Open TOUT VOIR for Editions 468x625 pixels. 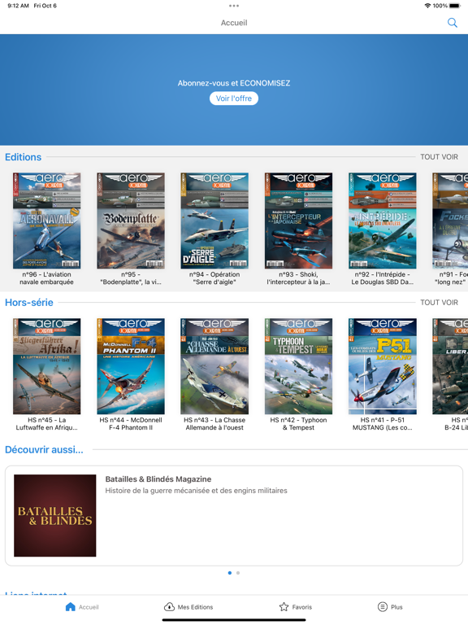(x=439, y=157)
